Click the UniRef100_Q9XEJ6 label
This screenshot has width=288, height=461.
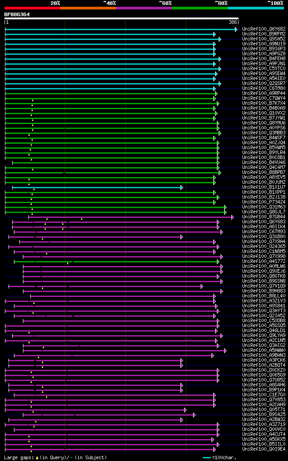(264, 271)
